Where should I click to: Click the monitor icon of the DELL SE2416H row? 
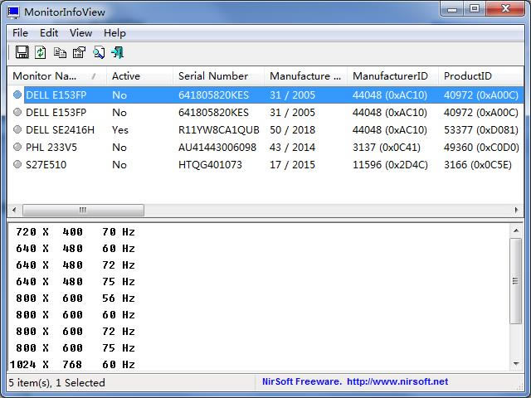click(17, 129)
